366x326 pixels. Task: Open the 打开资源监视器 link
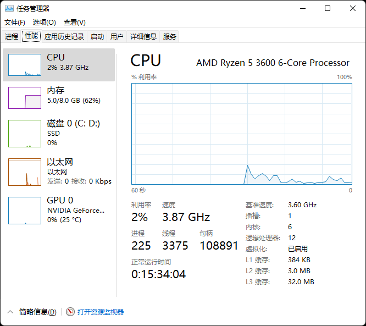coord(101,312)
